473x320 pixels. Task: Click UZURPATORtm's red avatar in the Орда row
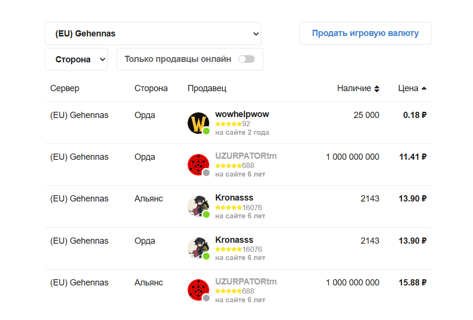[x=198, y=165]
